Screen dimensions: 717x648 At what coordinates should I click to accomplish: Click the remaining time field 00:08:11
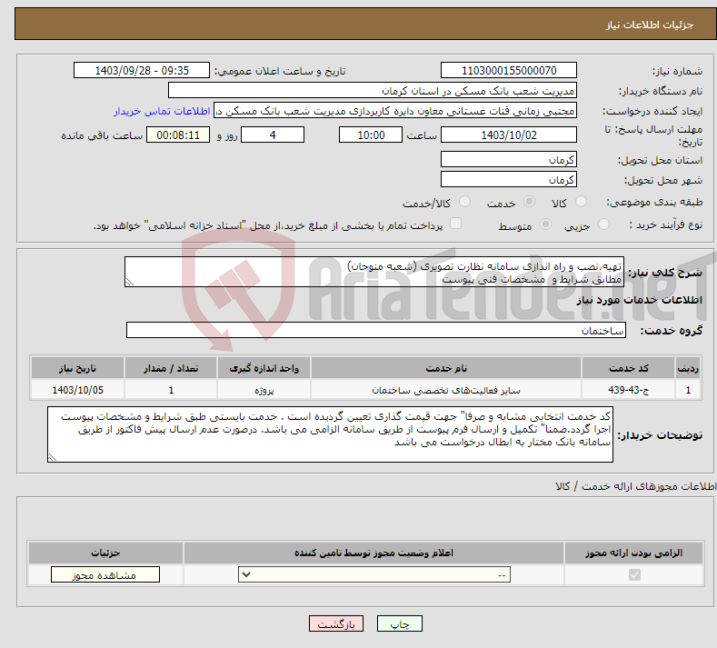(178, 135)
